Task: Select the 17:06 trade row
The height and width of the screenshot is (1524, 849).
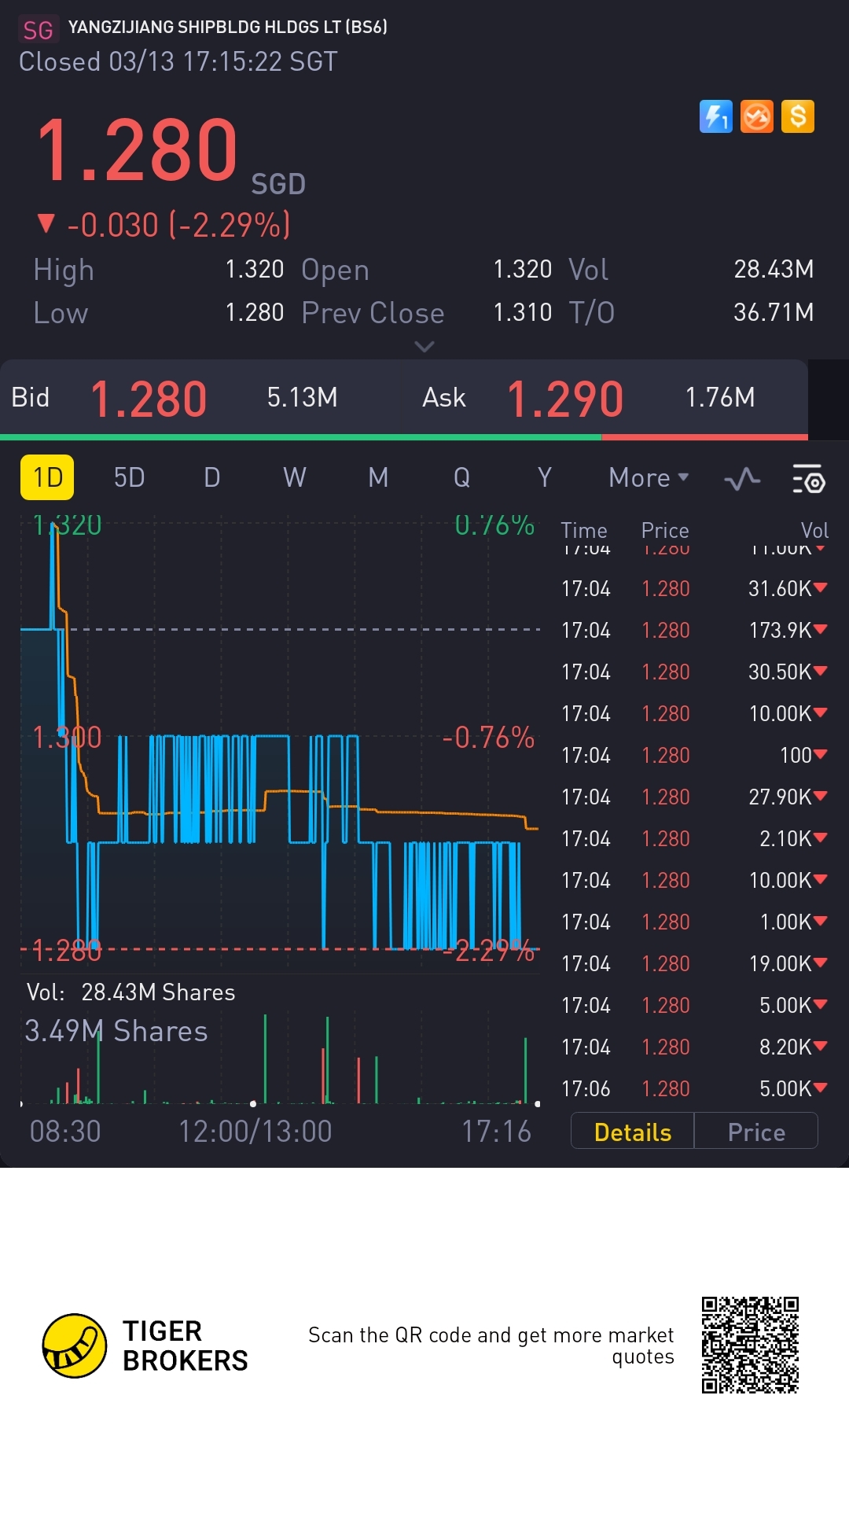Action: pos(694,1088)
